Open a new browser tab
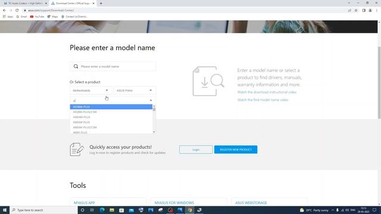The width and height of the screenshot is (381, 214). (101, 4)
